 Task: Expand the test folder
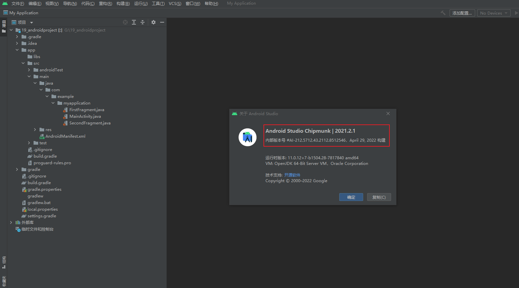tap(29, 143)
